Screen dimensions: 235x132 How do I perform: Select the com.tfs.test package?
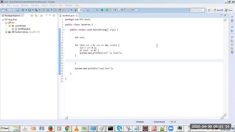pos(20,26)
